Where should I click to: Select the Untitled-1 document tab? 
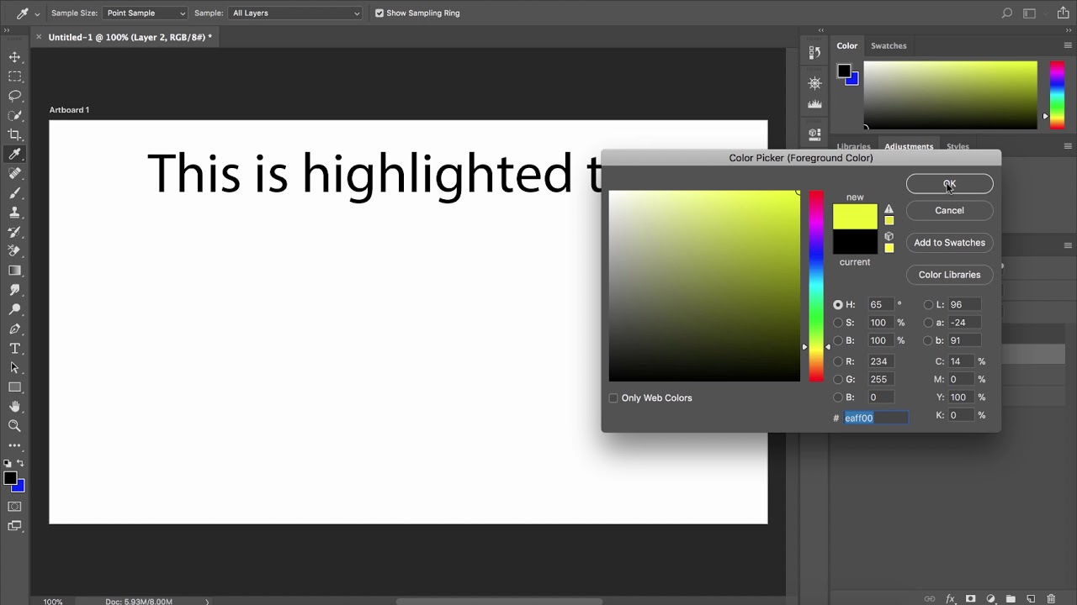click(x=130, y=37)
